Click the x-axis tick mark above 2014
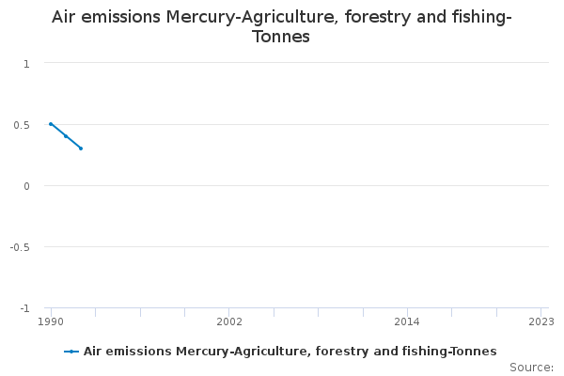The width and height of the screenshot is (564, 376). coord(407,311)
